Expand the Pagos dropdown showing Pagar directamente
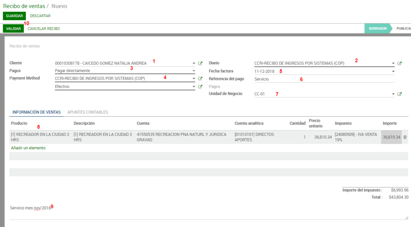This screenshot has width=411, height=227. 194,71
